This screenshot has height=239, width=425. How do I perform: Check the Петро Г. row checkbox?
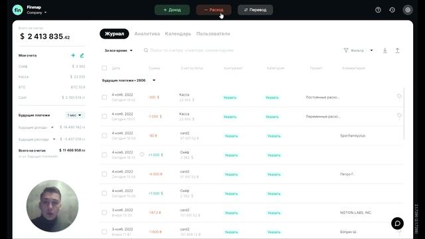tap(104, 174)
